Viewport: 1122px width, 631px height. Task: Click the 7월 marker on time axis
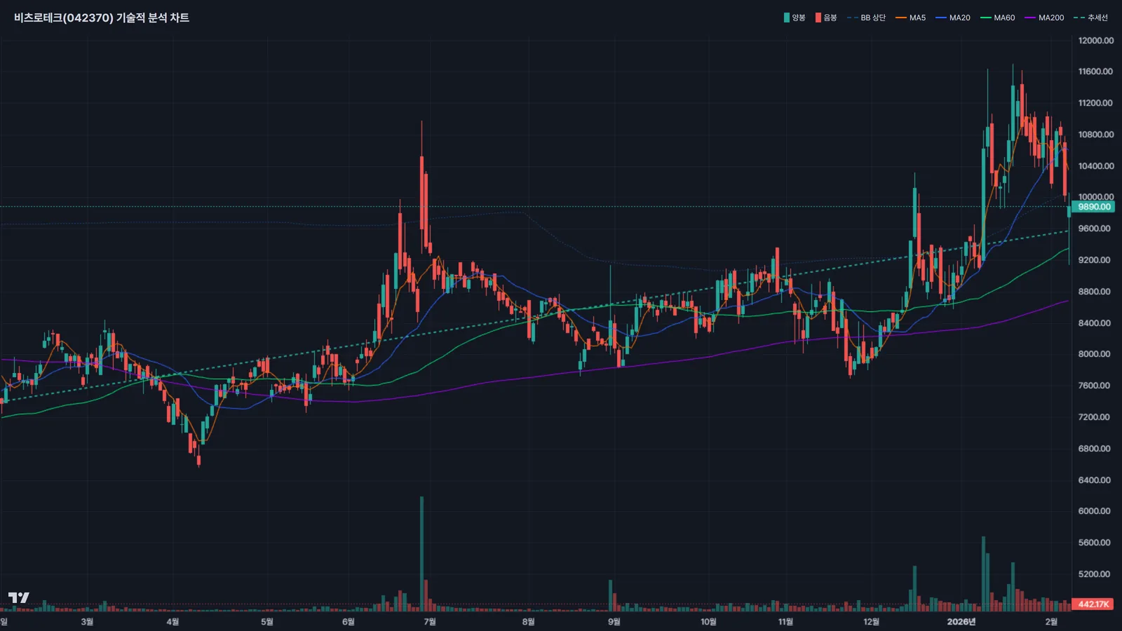(x=430, y=622)
